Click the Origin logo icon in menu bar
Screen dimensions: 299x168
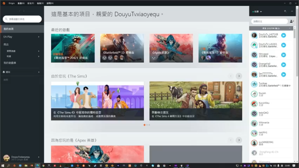point(4,3)
